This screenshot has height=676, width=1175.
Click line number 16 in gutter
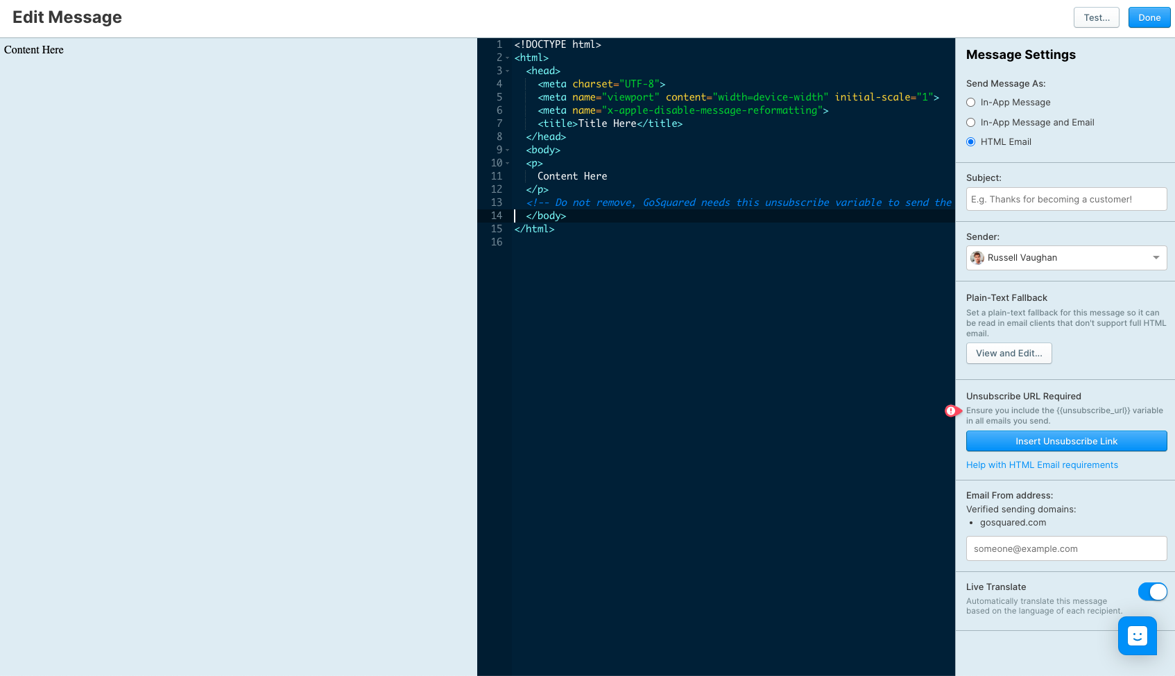coord(497,242)
